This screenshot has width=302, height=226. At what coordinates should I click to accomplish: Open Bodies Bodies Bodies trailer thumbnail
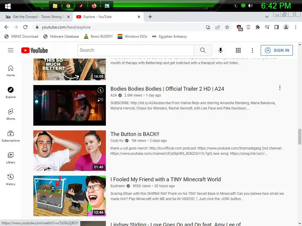click(x=70, y=105)
